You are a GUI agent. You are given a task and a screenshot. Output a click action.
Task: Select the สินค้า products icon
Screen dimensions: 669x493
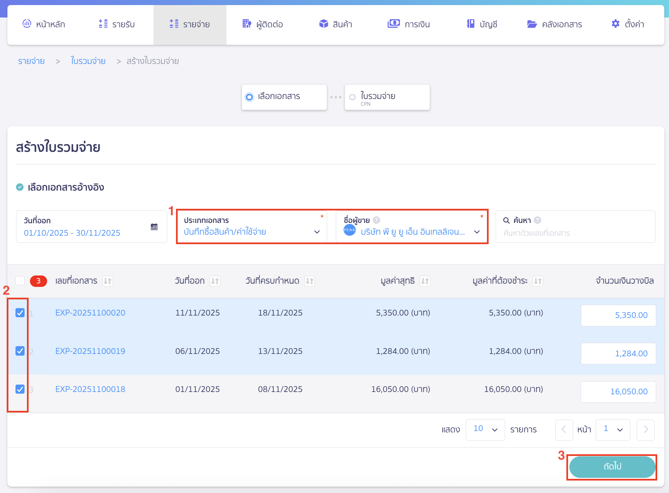pyautogui.click(x=323, y=24)
